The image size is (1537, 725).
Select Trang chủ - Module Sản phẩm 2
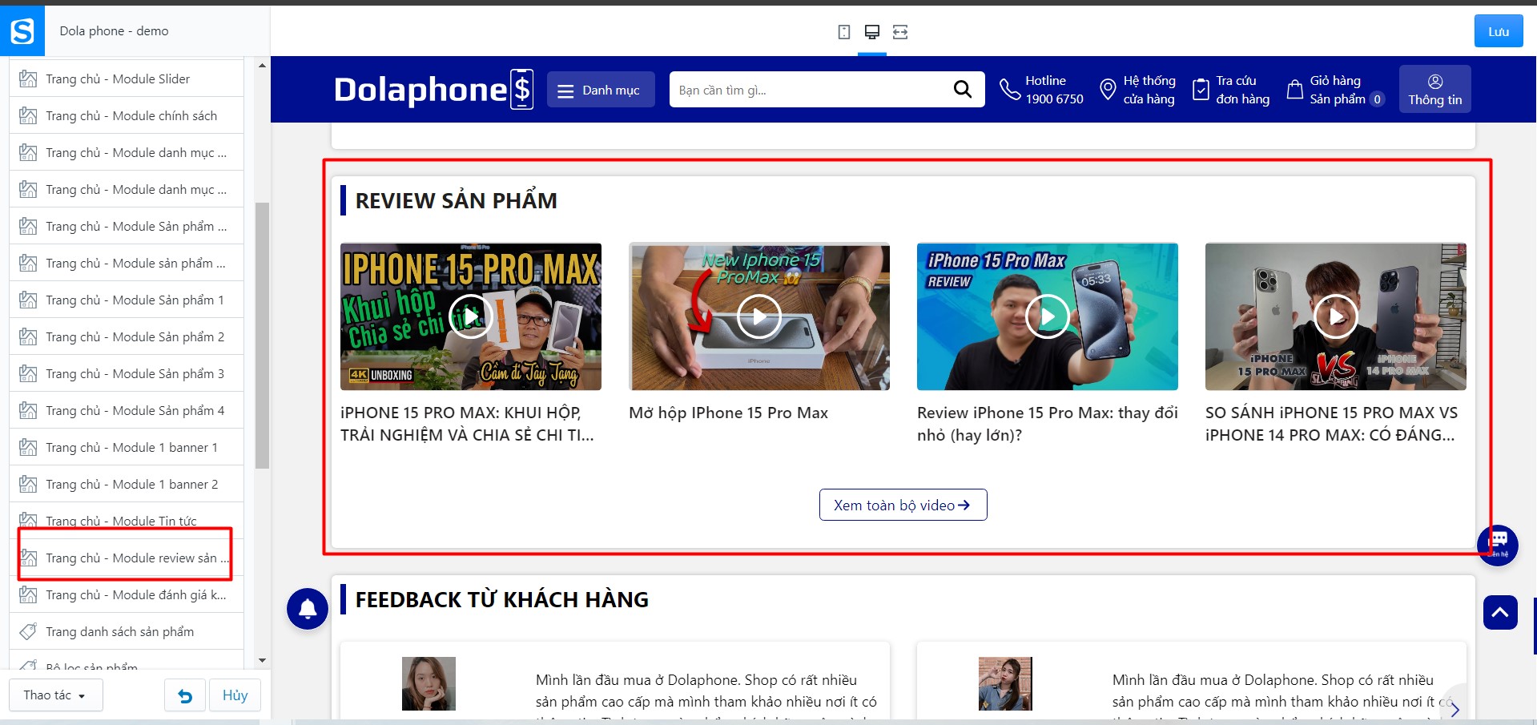(127, 336)
